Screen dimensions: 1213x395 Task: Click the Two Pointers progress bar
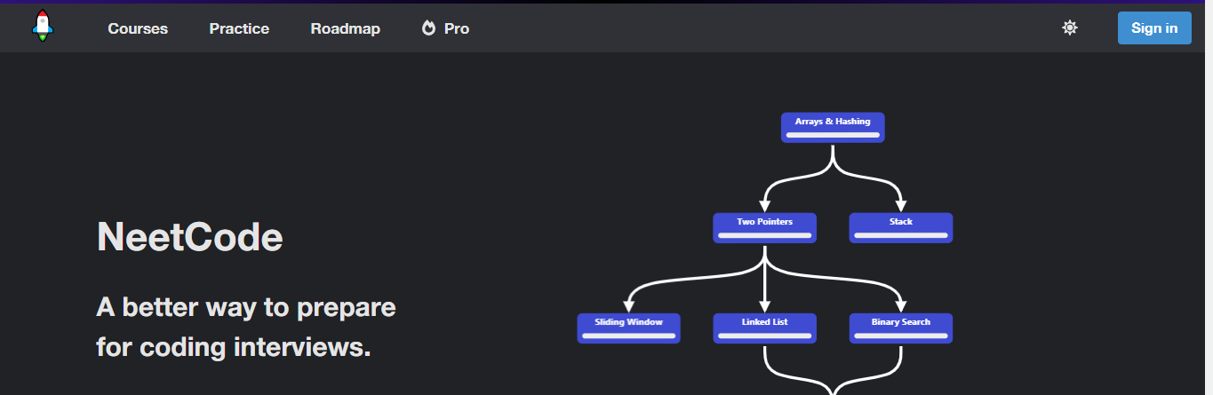764,235
